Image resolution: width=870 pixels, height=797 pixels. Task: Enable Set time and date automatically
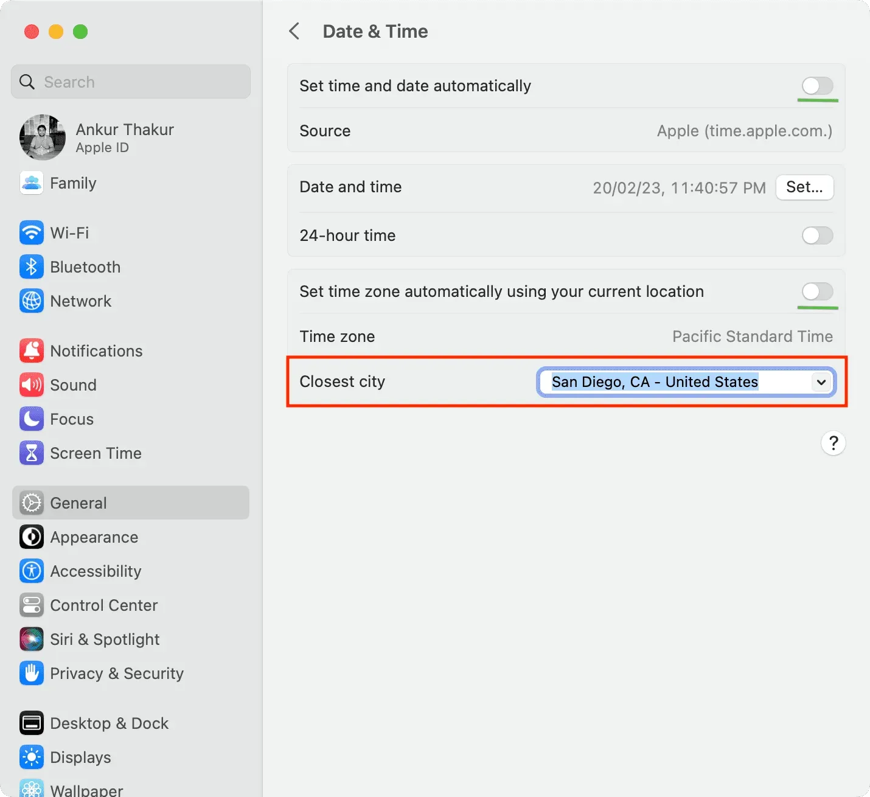pos(817,86)
